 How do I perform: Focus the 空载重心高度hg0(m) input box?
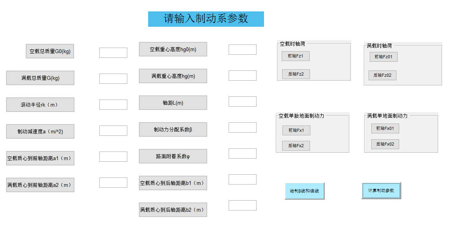(242, 50)
